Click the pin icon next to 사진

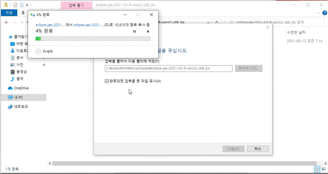(44, 65)
